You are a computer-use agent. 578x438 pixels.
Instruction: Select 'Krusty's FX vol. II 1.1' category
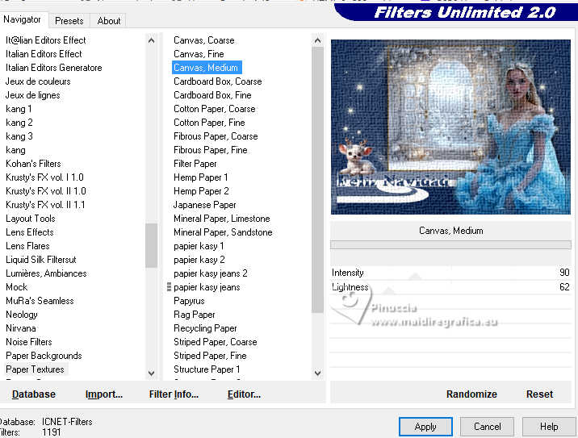click(x=45, y=205)
